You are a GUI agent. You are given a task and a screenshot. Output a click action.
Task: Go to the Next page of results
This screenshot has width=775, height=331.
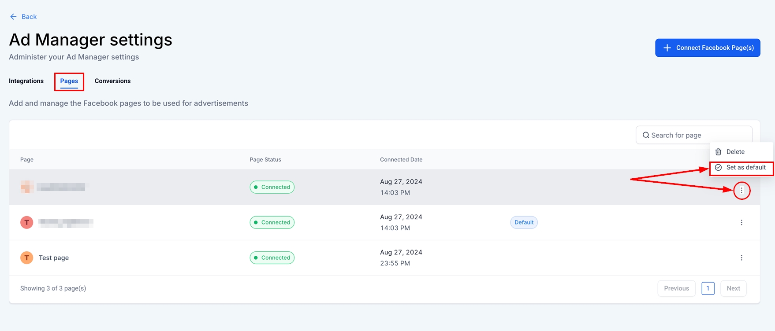(x=733, y=288)
